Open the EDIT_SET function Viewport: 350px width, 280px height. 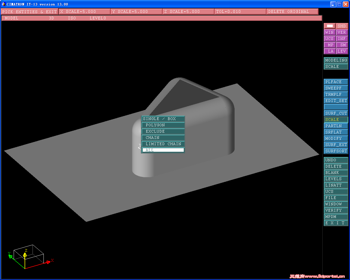(x=336, y=101)
